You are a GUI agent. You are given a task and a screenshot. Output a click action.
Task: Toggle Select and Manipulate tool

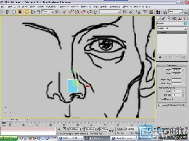click(x=64, y=12)
